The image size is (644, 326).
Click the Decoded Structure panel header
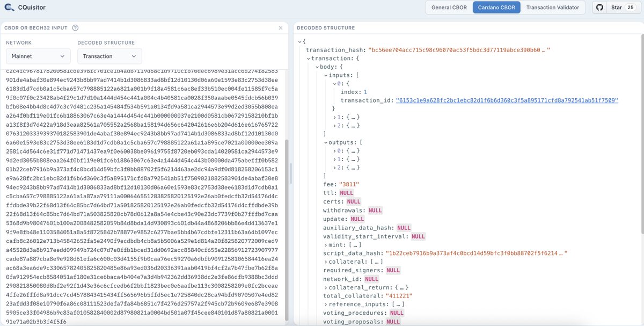[326, 28]
